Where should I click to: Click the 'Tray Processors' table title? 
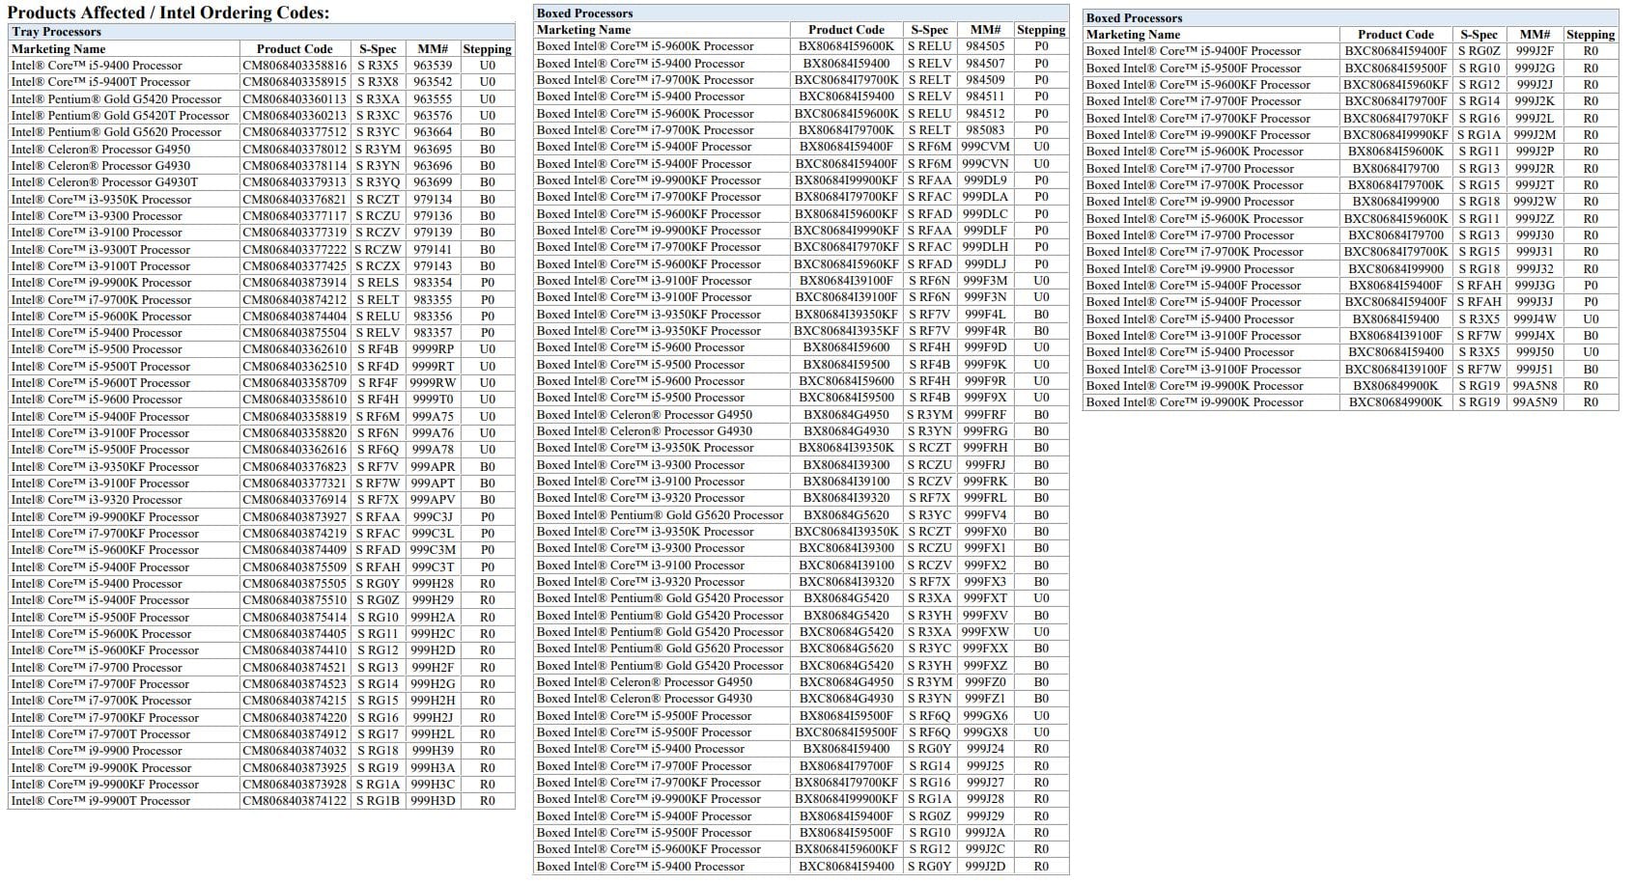pyautogui.click(x=56, y=32)
